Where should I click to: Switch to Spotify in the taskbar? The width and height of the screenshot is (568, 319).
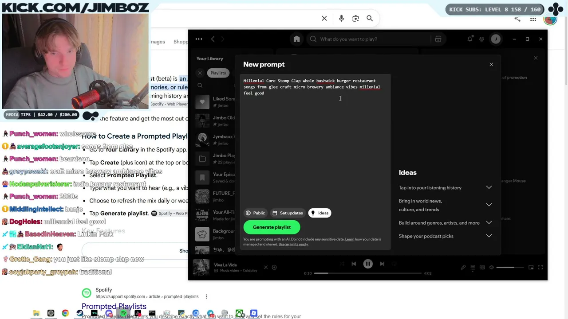pyautogui.click(x=123, y=313)
